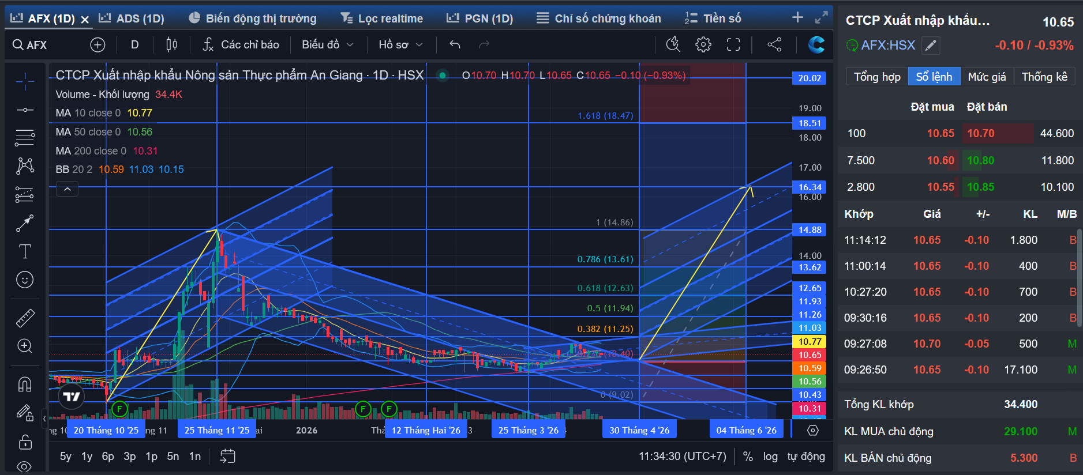Switch to the PGN (1D) tab
1083x475 pixels.
[480, 18]
